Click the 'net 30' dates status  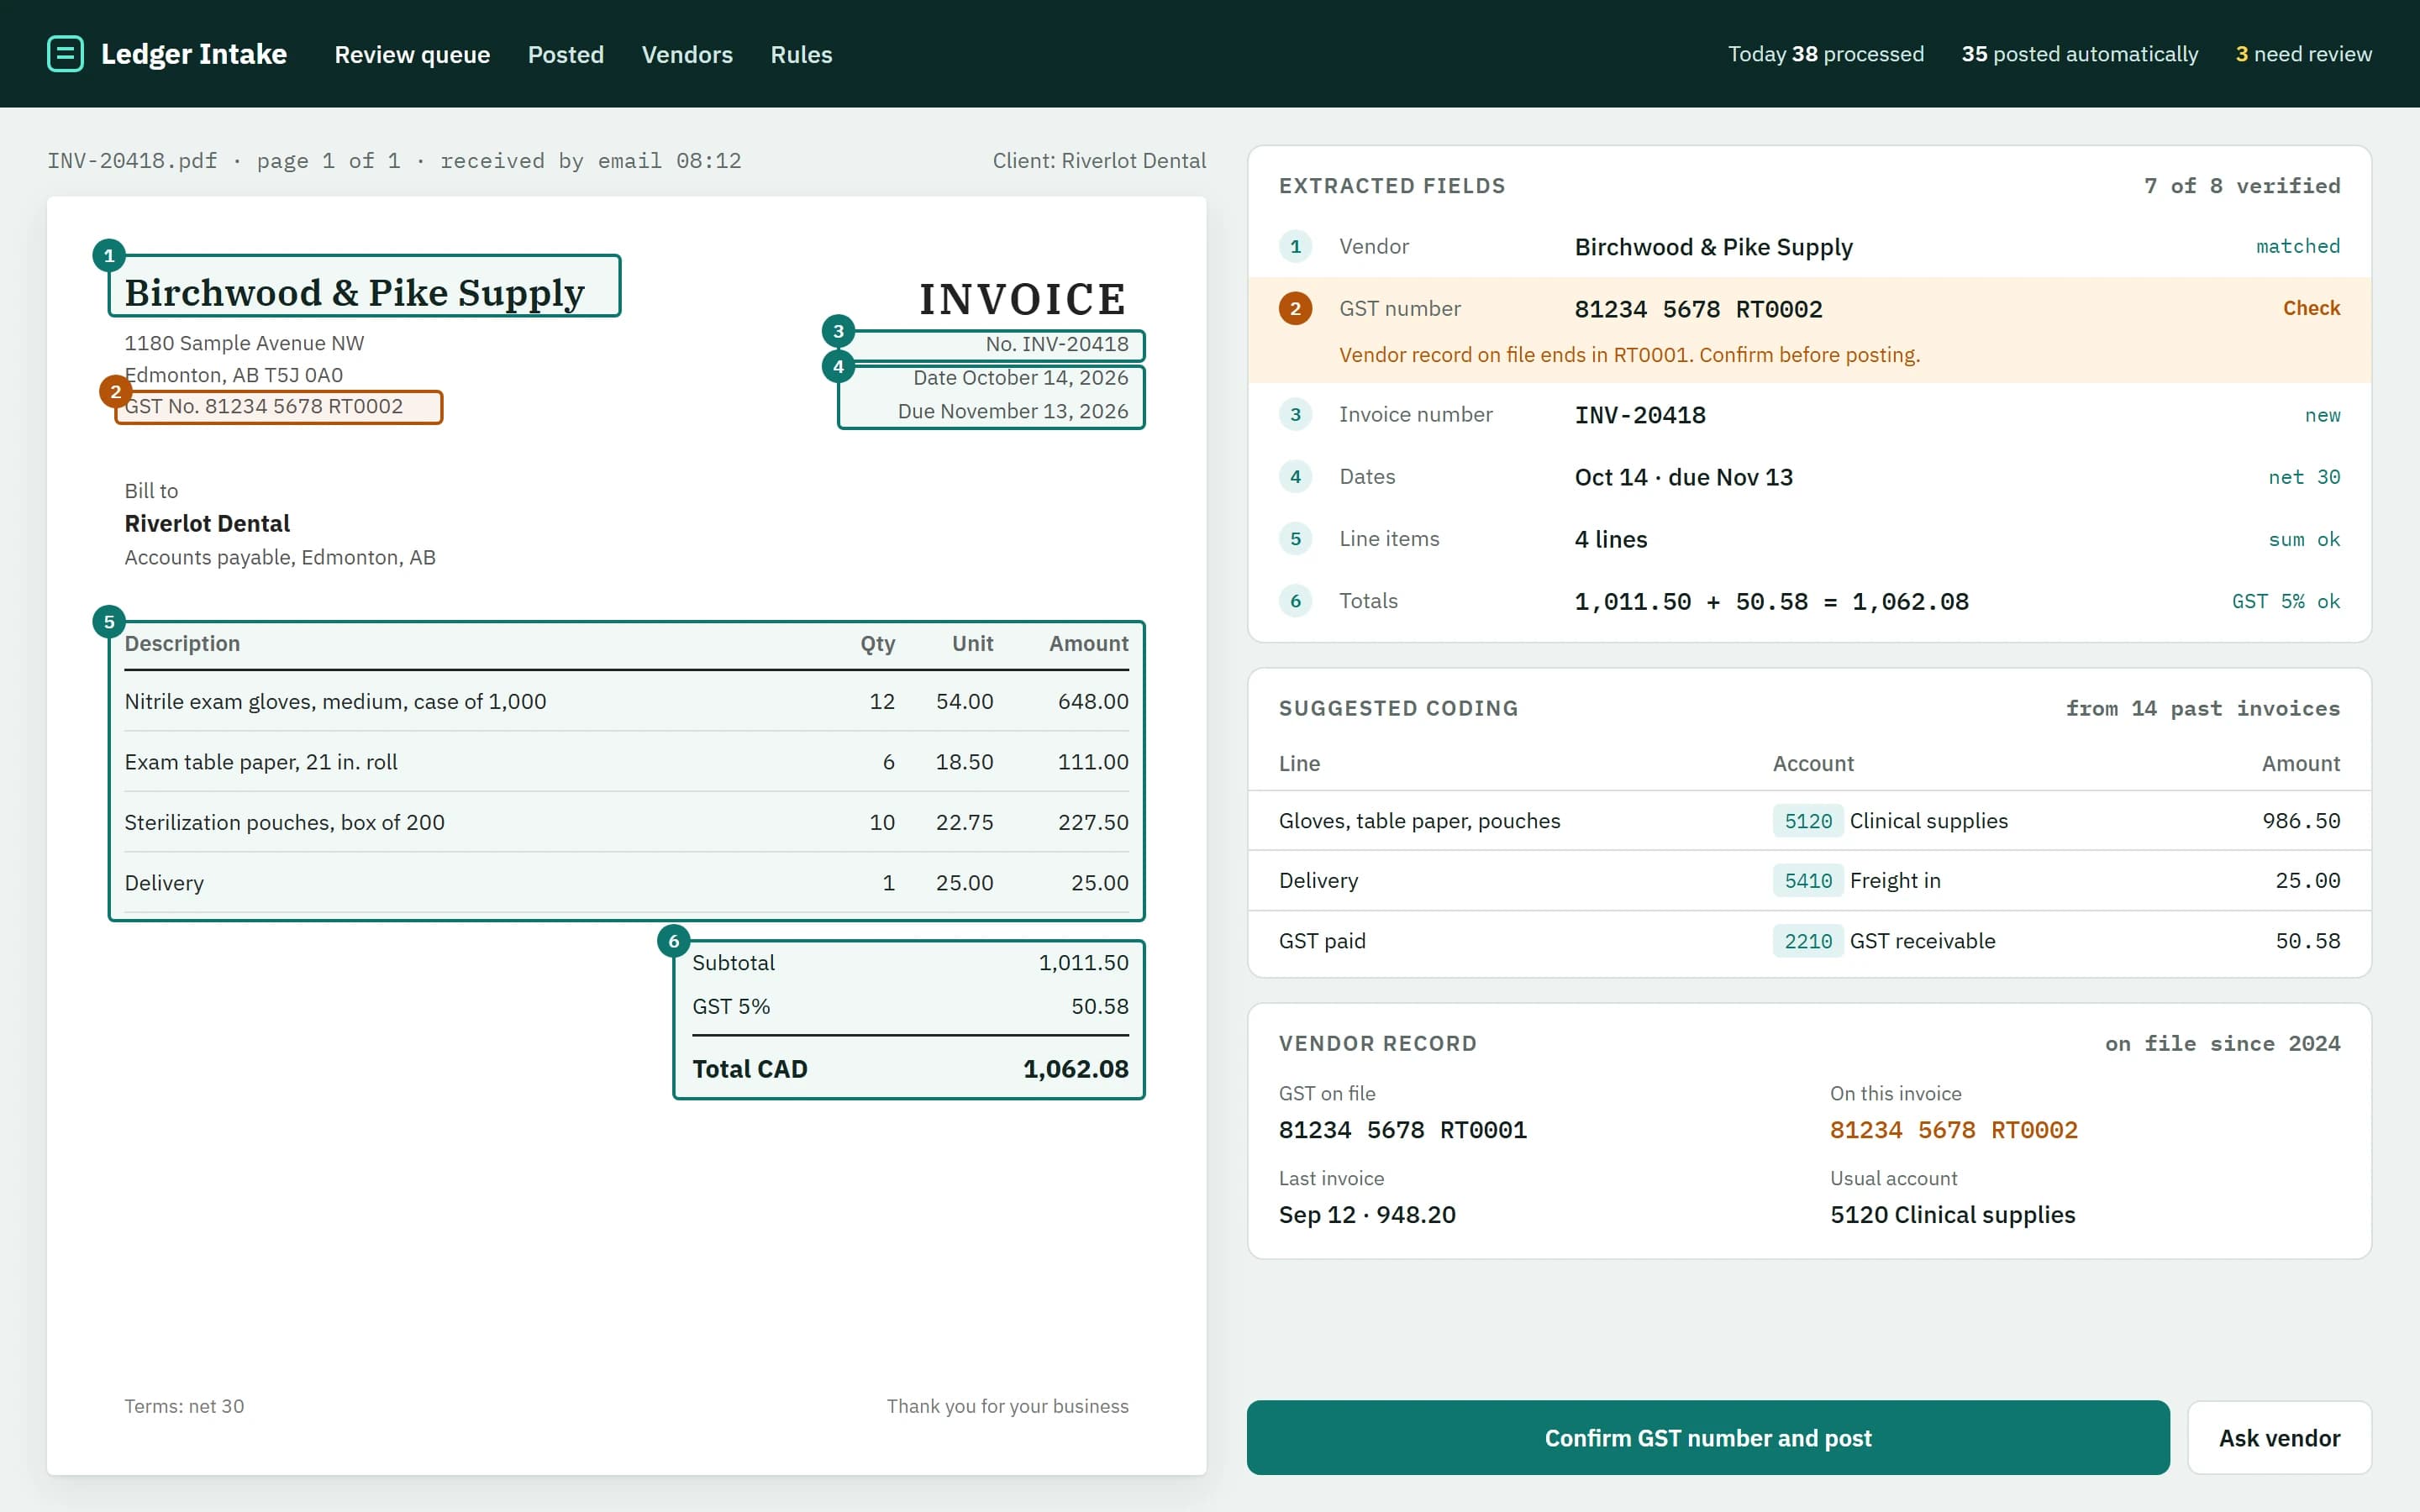[x=2304, y=477]
